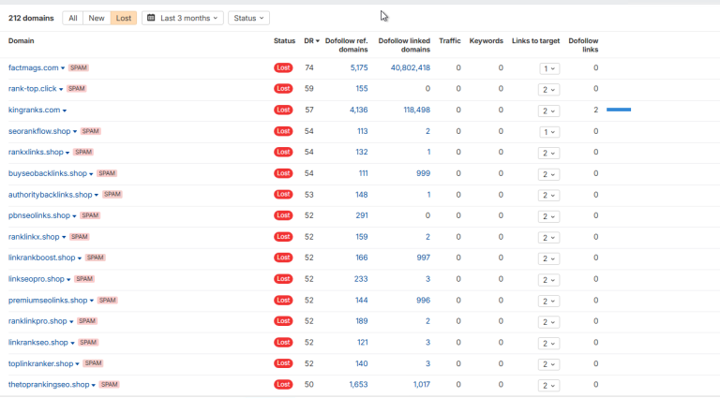
Task: Click the Dofollow linked domains column header
Action: [404, 45]
